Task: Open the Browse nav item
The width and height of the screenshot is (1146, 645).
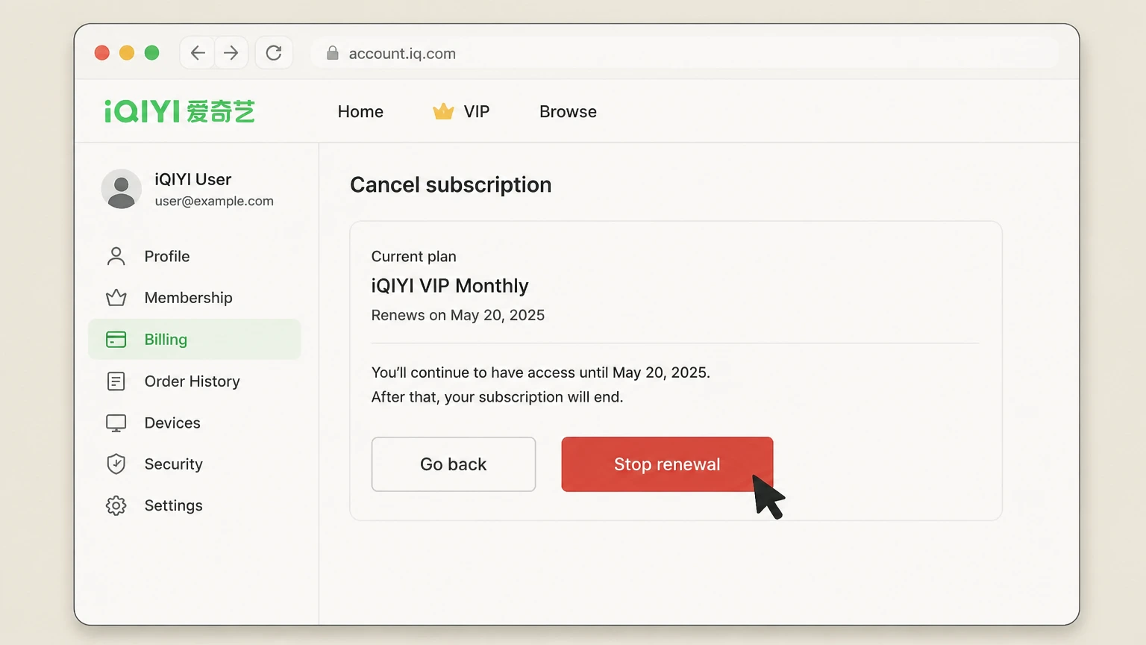Action: 568,111
